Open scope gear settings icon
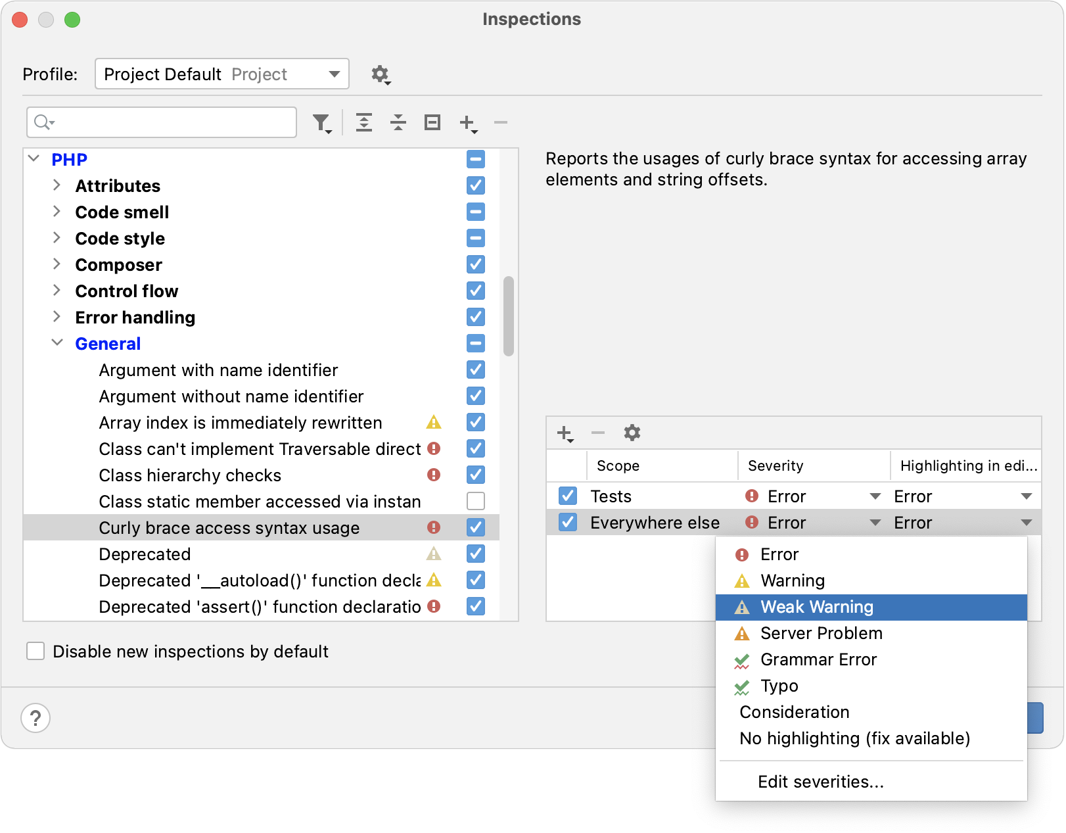1066x833 pixels. (632, 433)
